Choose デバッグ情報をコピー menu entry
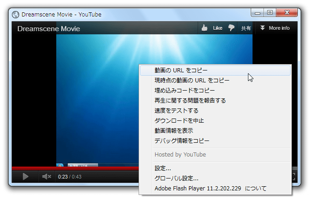Viewport: 312px width, 200px height. click(x=215, y=141)
